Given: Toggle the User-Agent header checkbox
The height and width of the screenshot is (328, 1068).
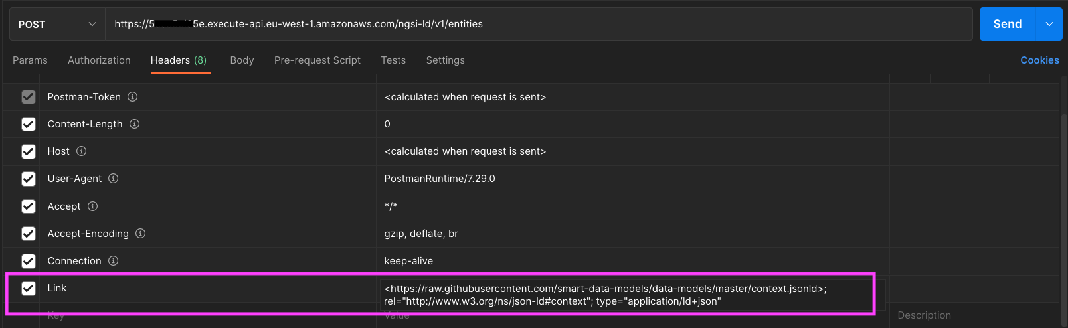Looking at the screenshot, I should pyautogui.click(x=29, y=179).
